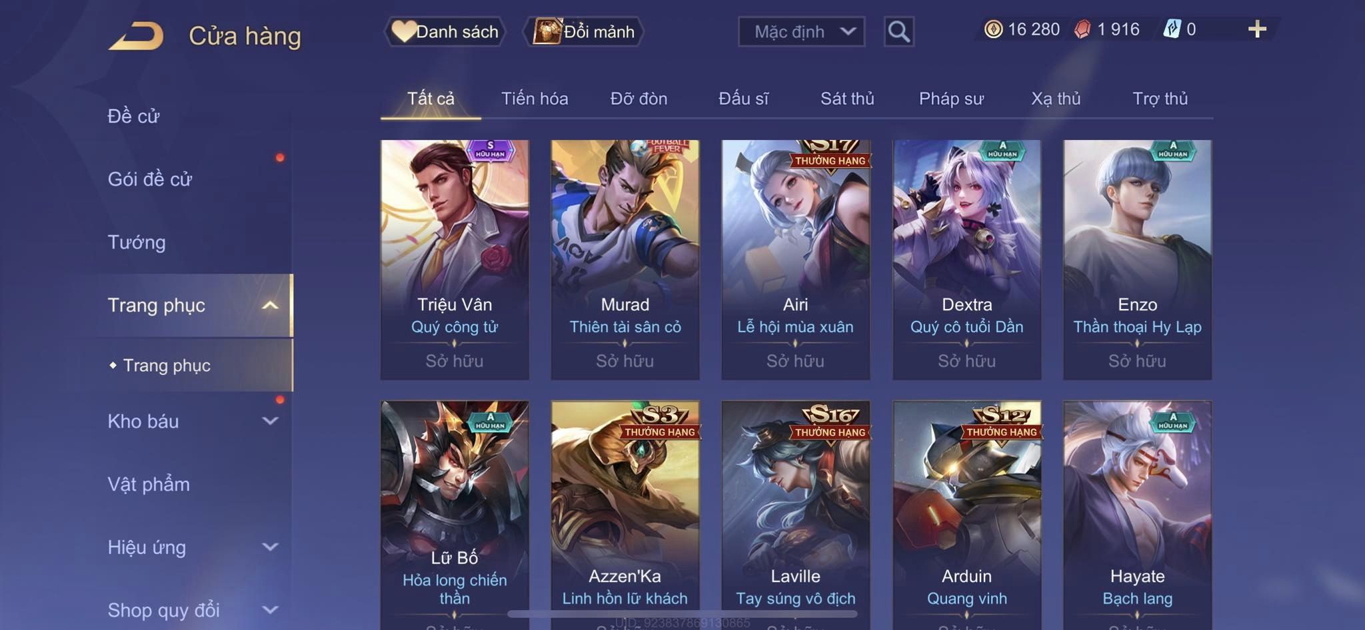Tap the plus icon to add currency
Screen dimensions: 1365x630
point(1257,29)
